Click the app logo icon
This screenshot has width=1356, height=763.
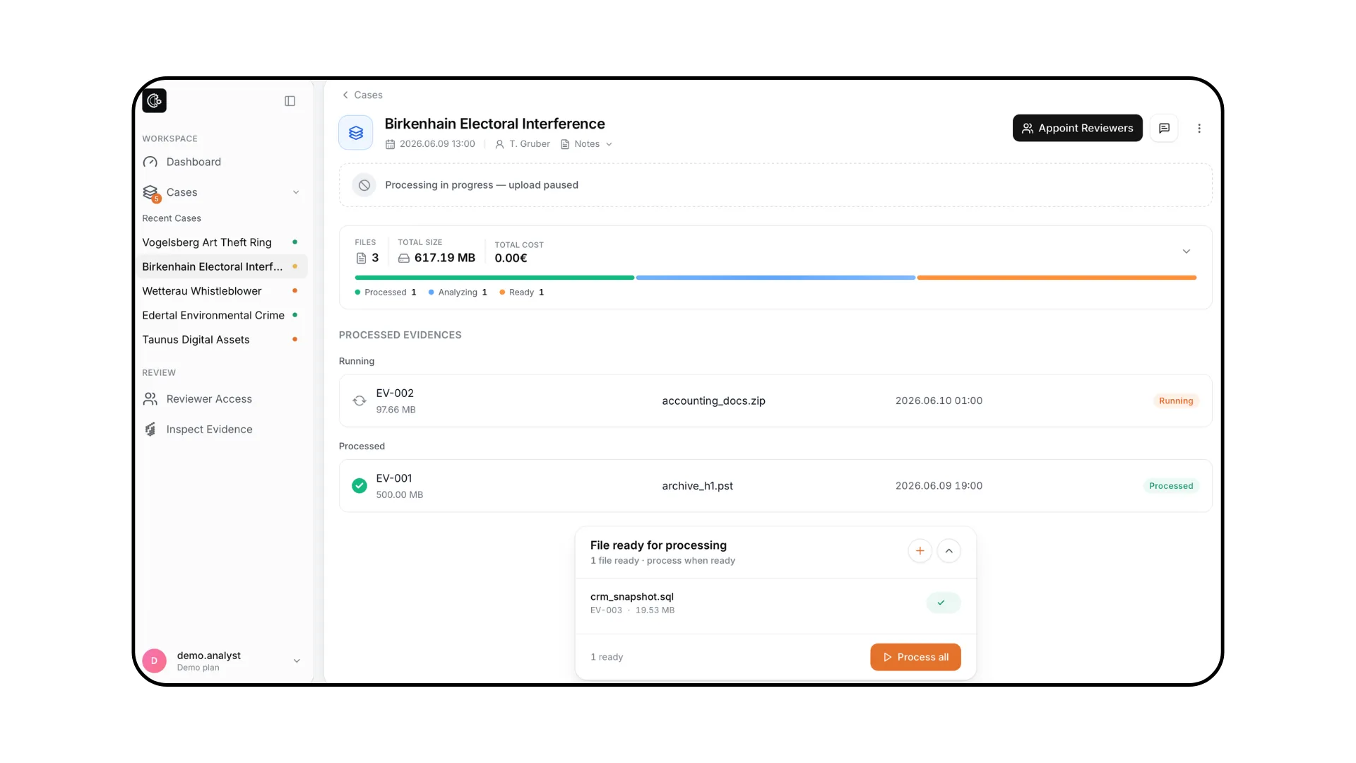point(154,101)
